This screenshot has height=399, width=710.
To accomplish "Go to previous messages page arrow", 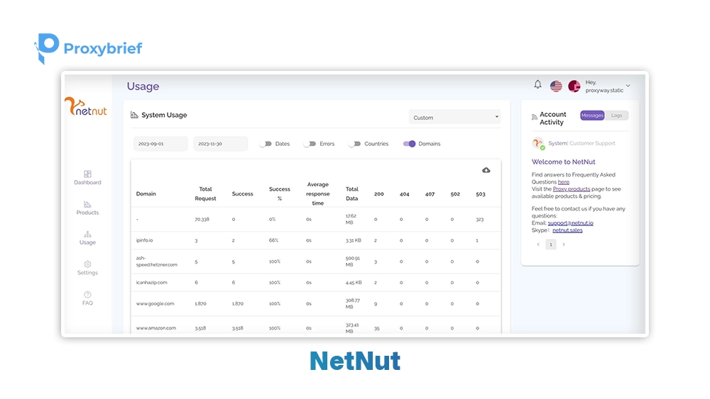I will 538,245.
